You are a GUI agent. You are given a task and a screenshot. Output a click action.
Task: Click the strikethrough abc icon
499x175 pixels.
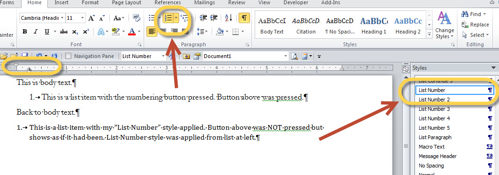64,32
